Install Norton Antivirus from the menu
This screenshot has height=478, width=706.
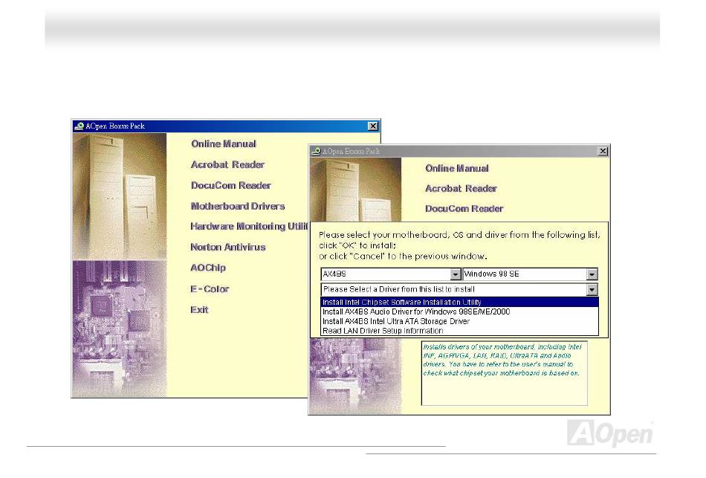[228, 247]
